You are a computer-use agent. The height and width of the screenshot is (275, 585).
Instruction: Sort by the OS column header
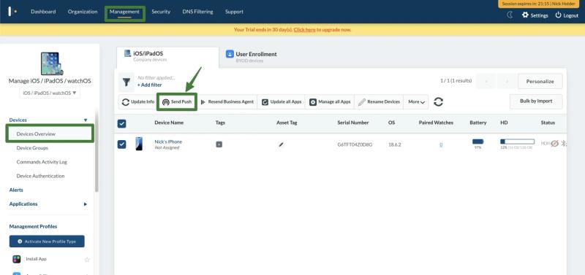point(391,123)
